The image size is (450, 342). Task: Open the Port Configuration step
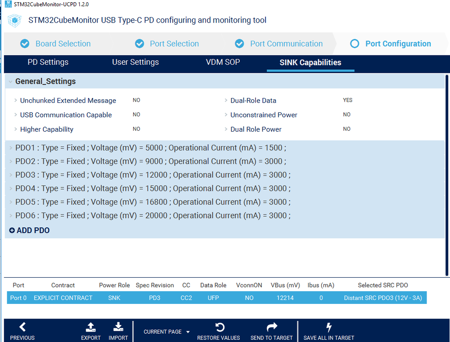pos(398,44)
